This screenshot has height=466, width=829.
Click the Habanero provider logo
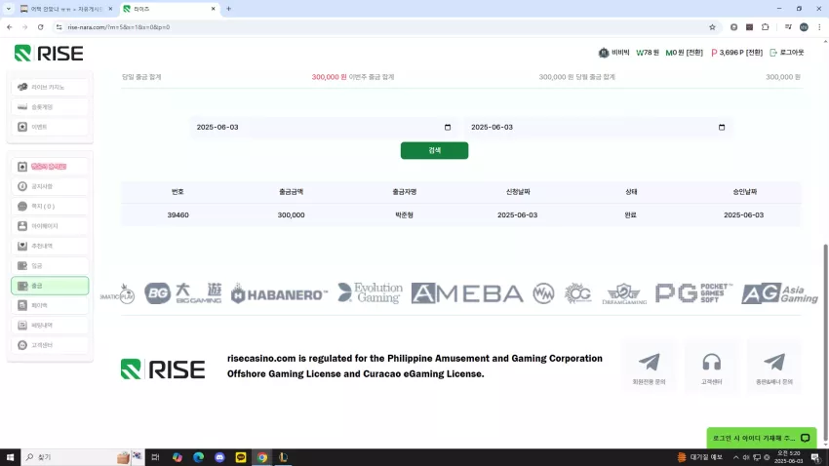click(279, 293)
